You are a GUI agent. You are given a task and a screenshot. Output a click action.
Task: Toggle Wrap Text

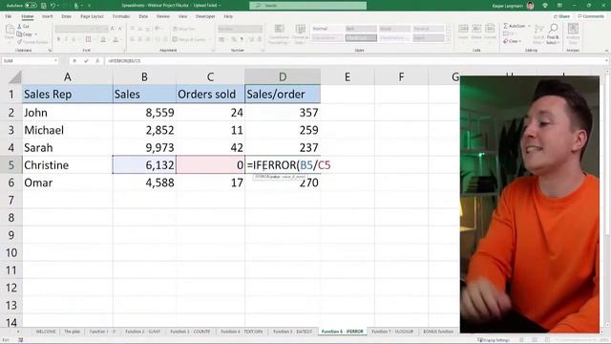click(183, 29)
